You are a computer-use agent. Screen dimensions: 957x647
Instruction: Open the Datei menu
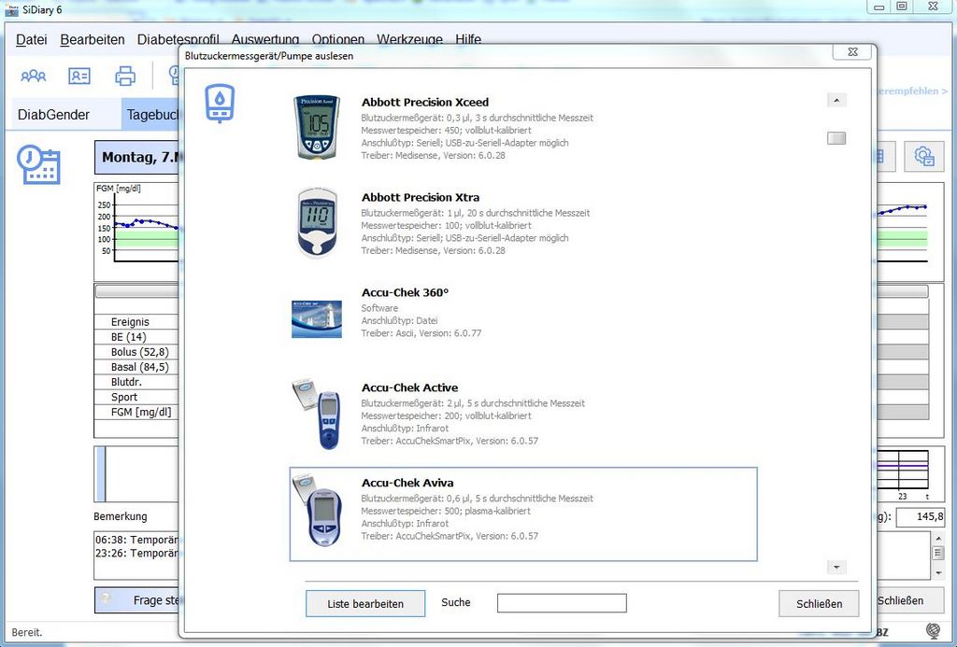tap(31, 39)
